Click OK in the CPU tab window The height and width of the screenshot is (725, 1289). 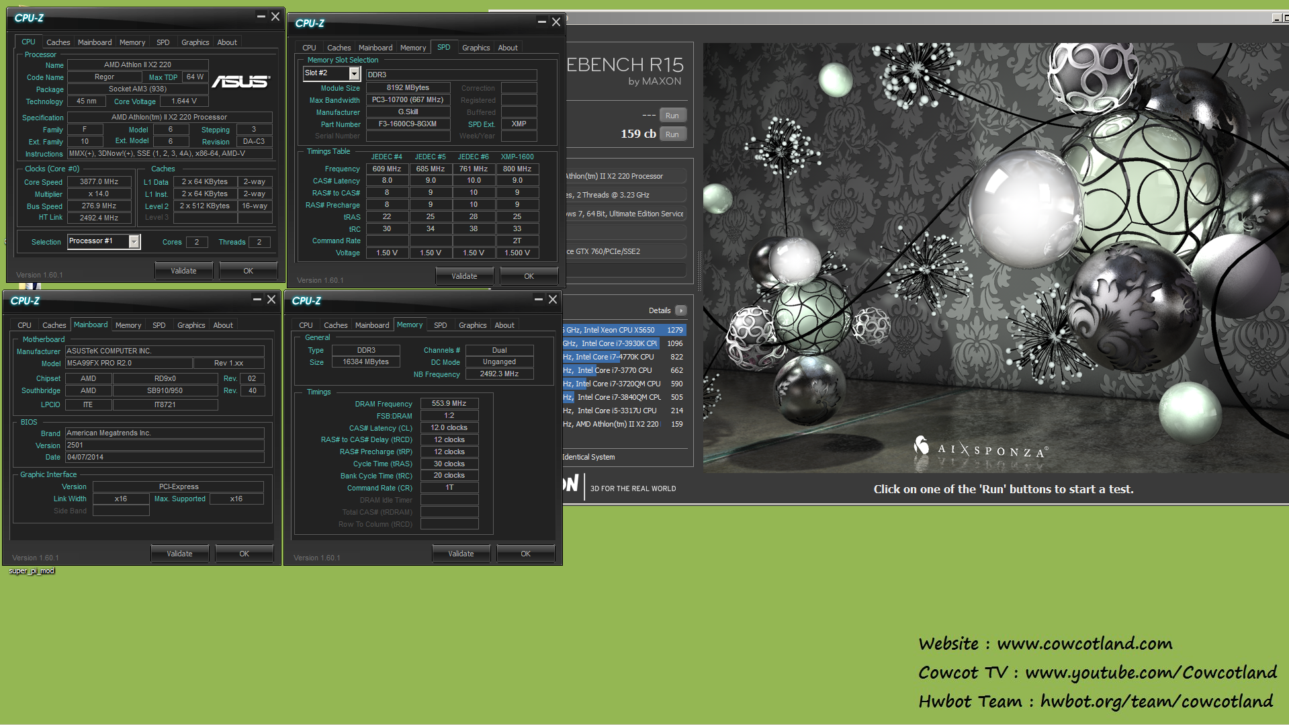249,271
